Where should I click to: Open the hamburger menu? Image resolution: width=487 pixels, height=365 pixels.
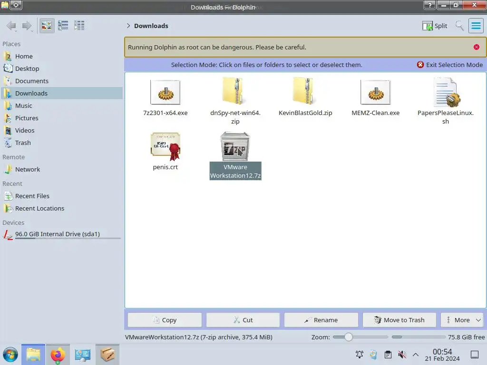click(x=476, y=26)
